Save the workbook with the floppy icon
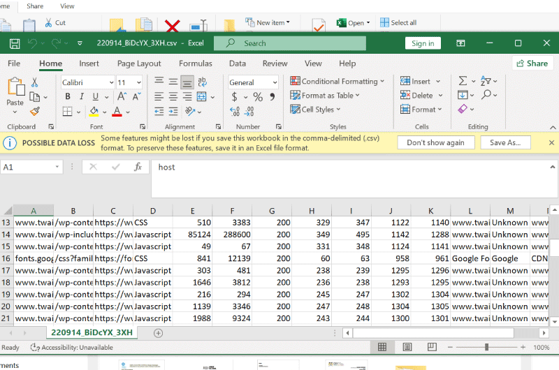Screen dimensions: 559x370 pyautogui.click(x=15, y=43)
